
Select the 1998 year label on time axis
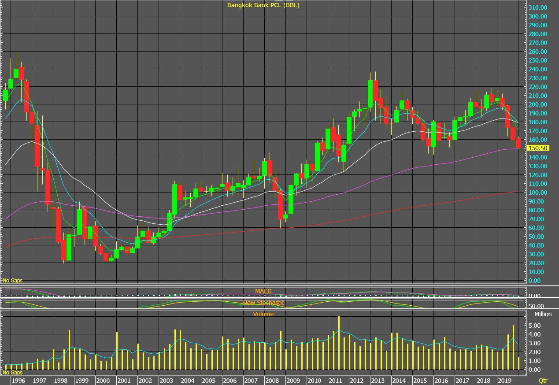click(x=60, y=381)
